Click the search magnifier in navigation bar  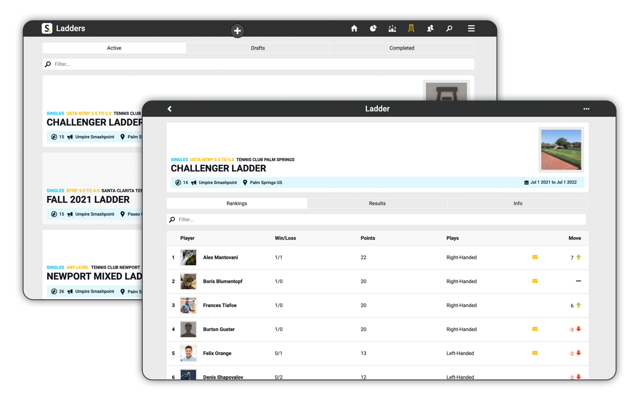449,29
